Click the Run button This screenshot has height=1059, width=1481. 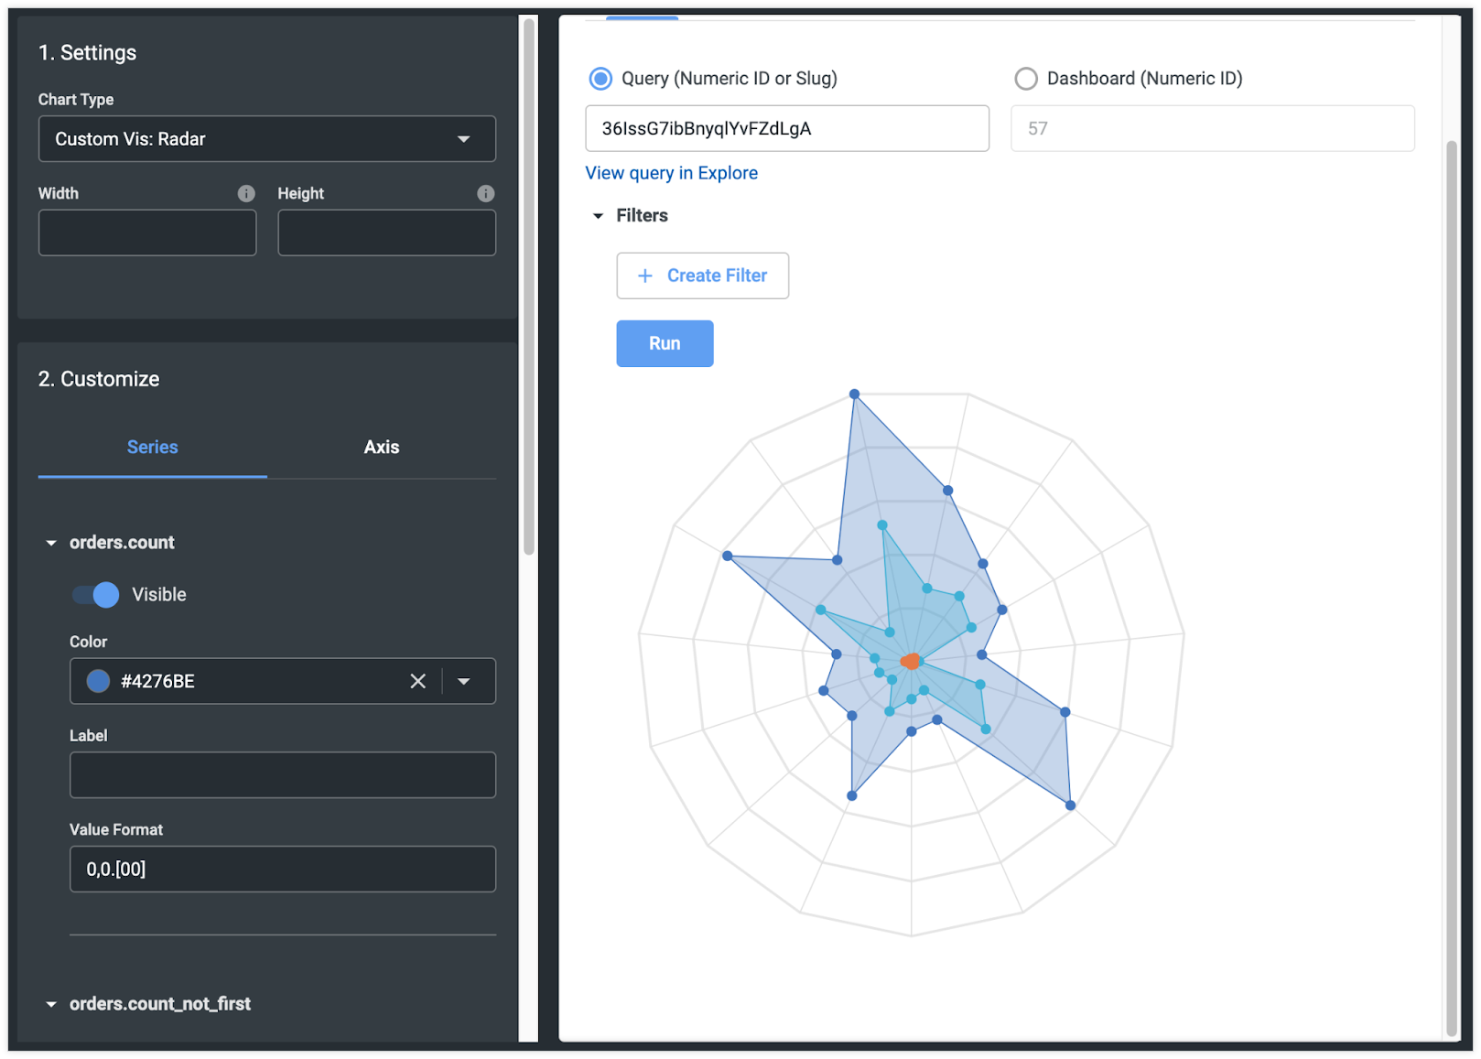coord(665,343)
